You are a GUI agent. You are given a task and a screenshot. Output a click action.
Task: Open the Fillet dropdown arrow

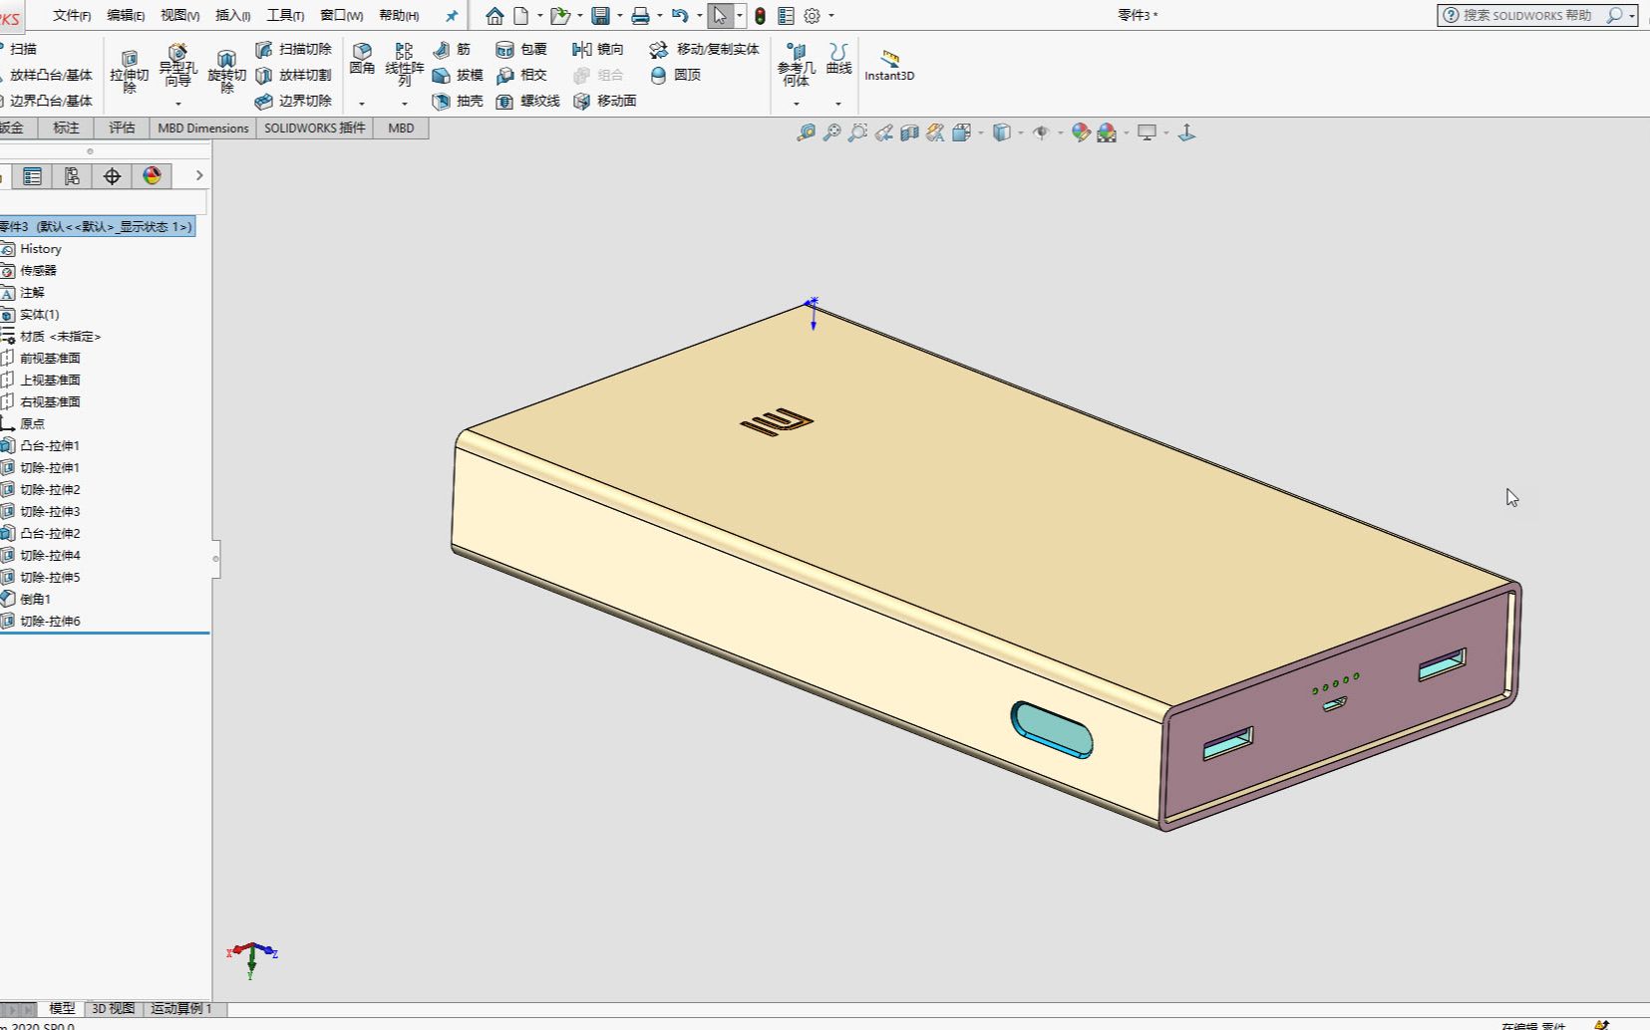[x=362, y=104]
